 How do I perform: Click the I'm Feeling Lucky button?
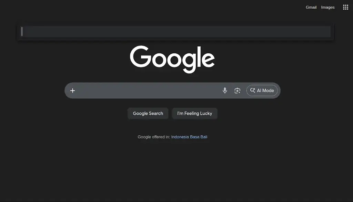(195, 114)
